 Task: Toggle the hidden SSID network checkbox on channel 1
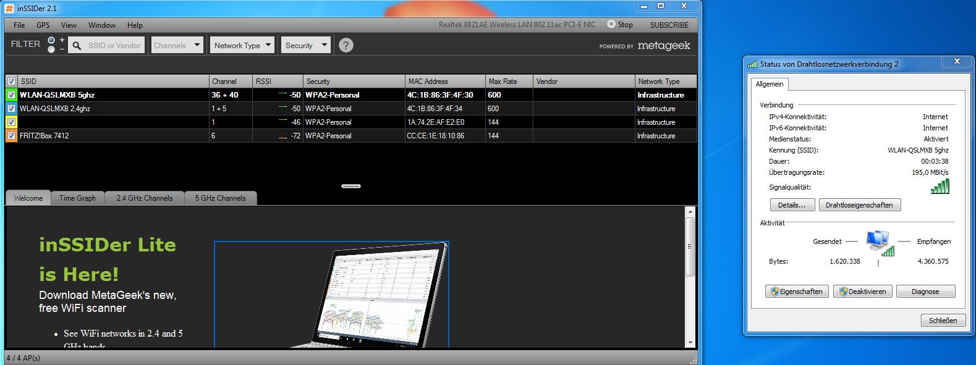[x=11, y=122]
